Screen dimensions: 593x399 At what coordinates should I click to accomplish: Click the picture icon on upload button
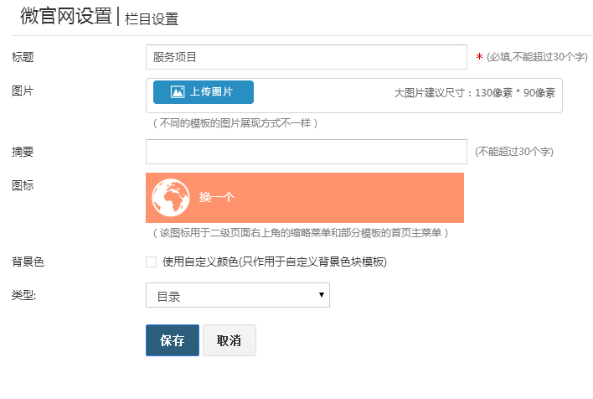coord(178,92)
